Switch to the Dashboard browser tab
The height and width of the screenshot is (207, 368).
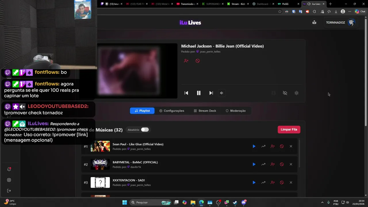pyautogui.click(x=263, y=4)
